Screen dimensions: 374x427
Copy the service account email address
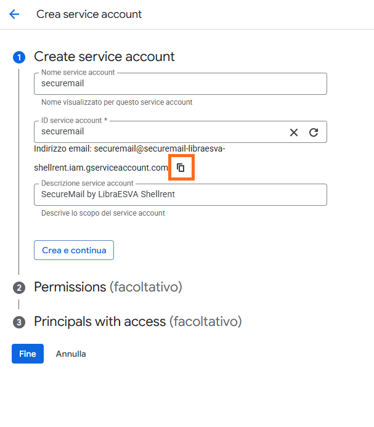(181, 168)
